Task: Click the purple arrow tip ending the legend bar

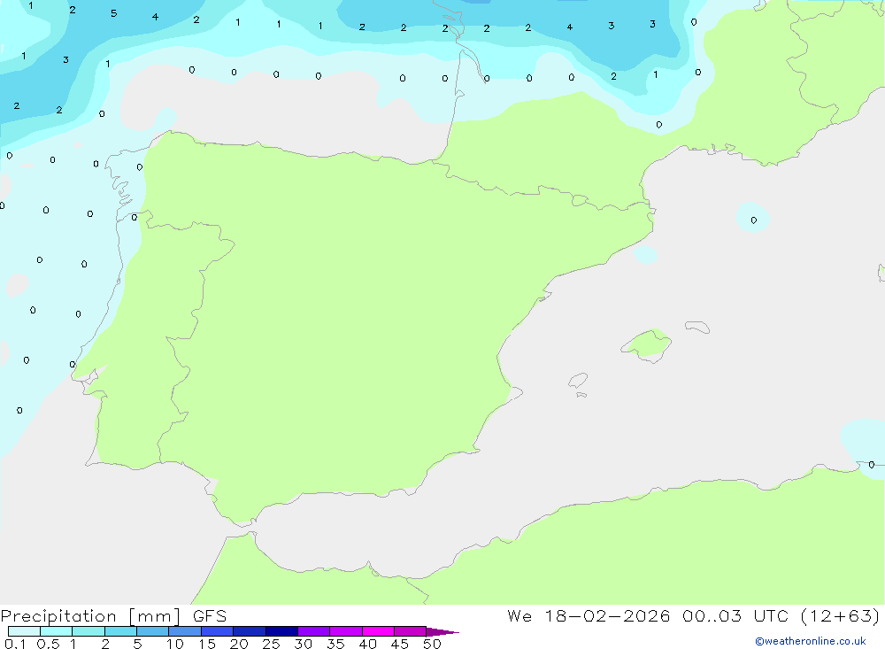Action: [442, 631]
